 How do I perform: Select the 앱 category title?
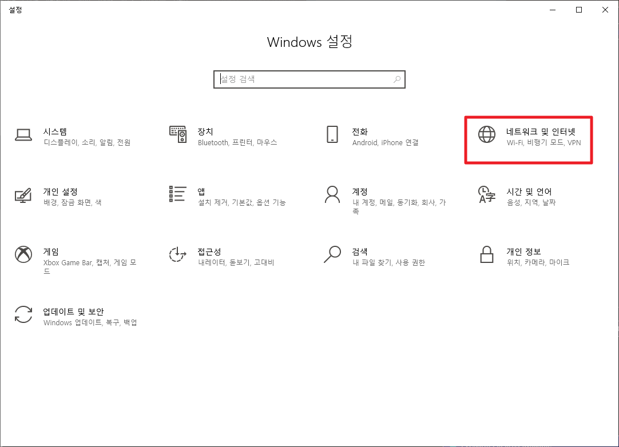(x=201, y=191)
